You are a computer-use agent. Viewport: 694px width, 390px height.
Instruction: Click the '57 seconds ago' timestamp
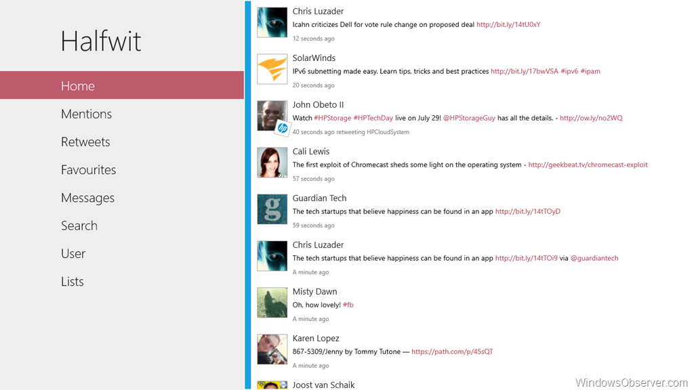[313, 179]
